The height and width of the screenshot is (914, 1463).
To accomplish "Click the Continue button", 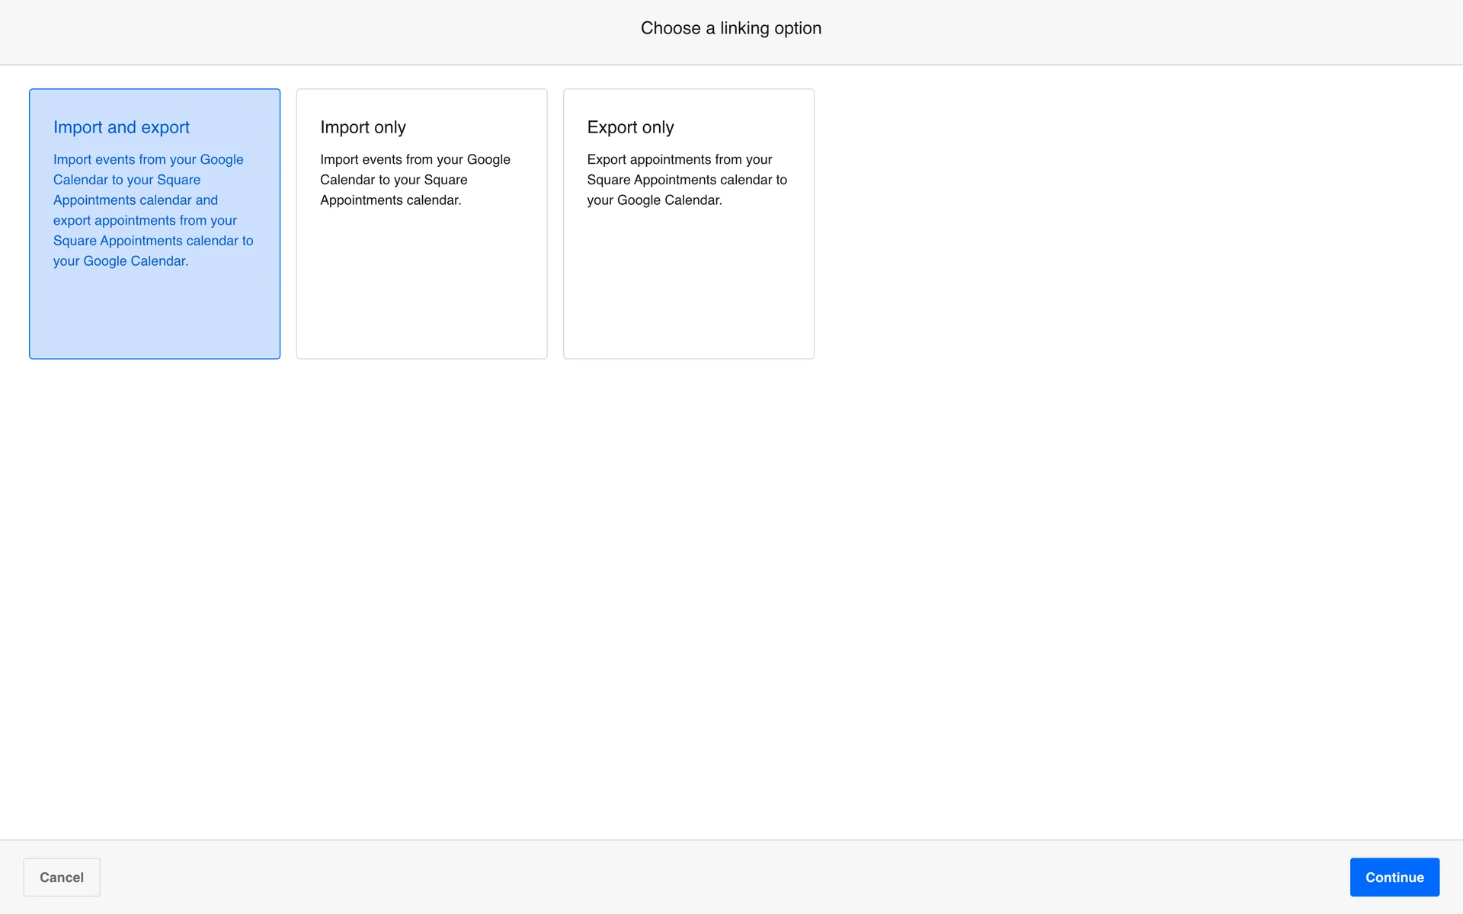I will pos(1394,877).
